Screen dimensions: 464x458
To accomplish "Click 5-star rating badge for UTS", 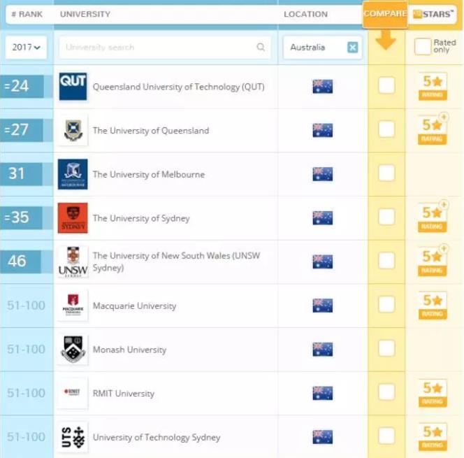I will click(x=433, y=437).
